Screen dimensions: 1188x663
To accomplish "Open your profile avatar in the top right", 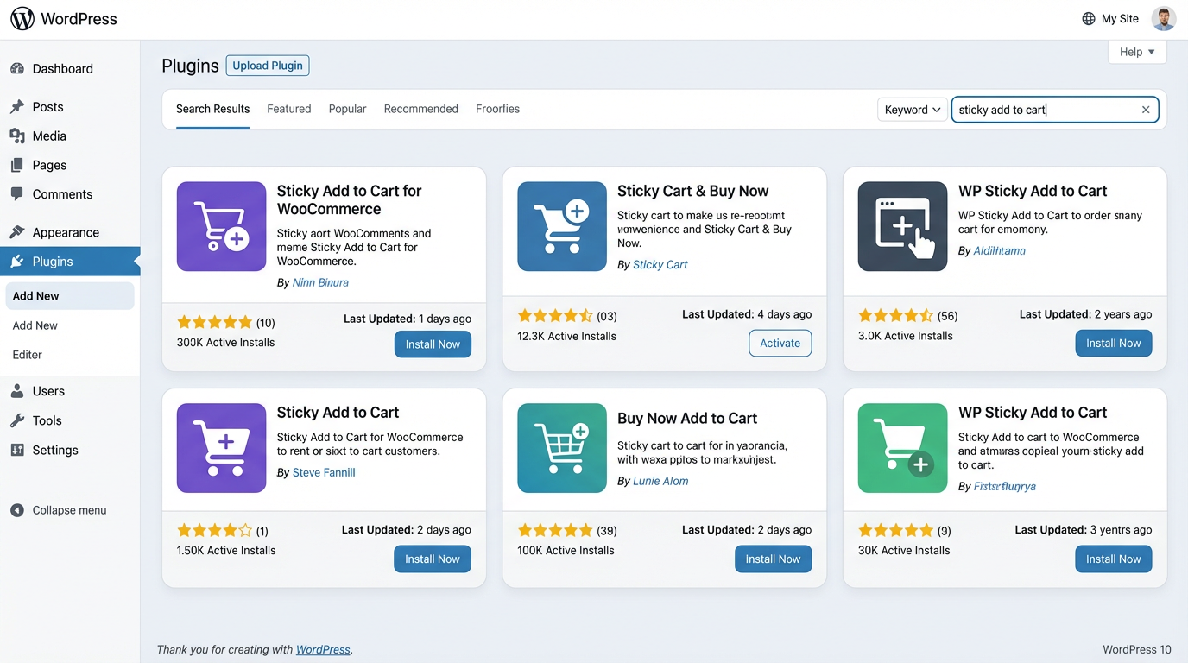I will (1163, 17).
